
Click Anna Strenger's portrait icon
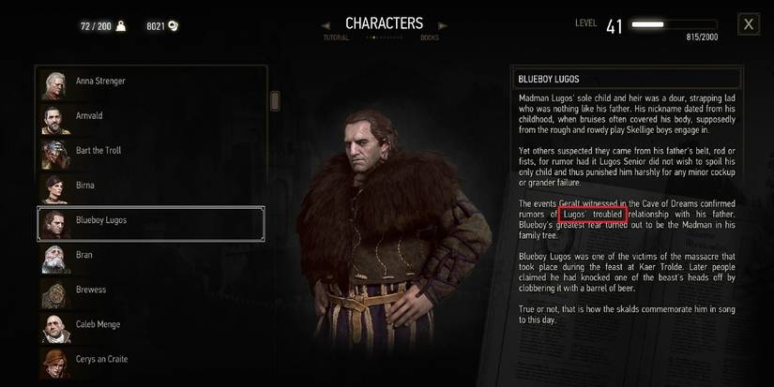(x=53, y=84)
